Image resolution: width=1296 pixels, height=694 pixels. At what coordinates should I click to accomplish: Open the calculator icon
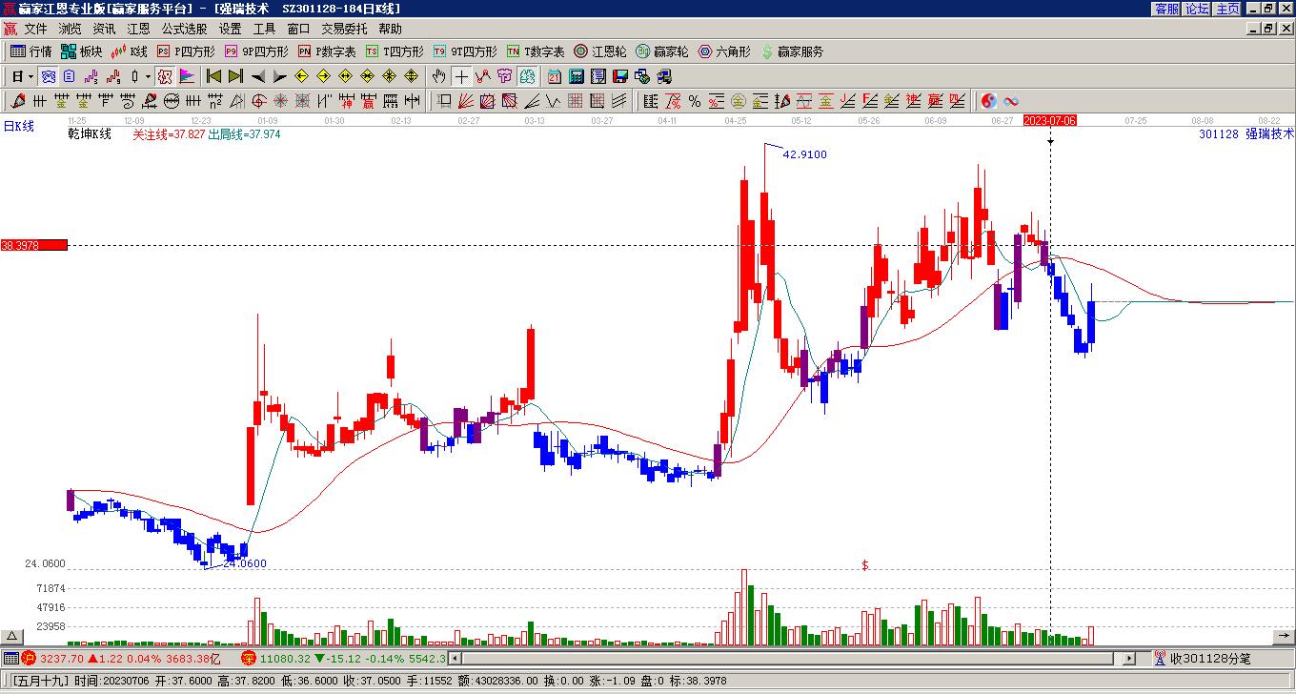[x=577, y=76]
